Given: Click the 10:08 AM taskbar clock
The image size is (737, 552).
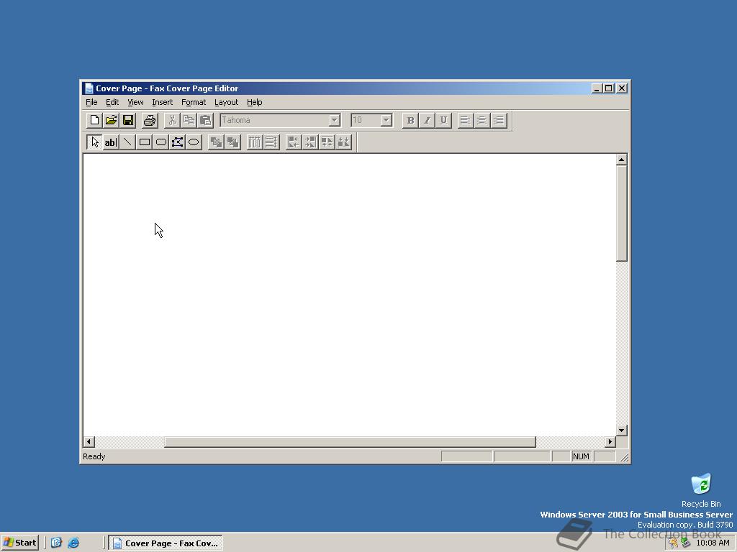Looking at the screenshot, I should (713, 543).
